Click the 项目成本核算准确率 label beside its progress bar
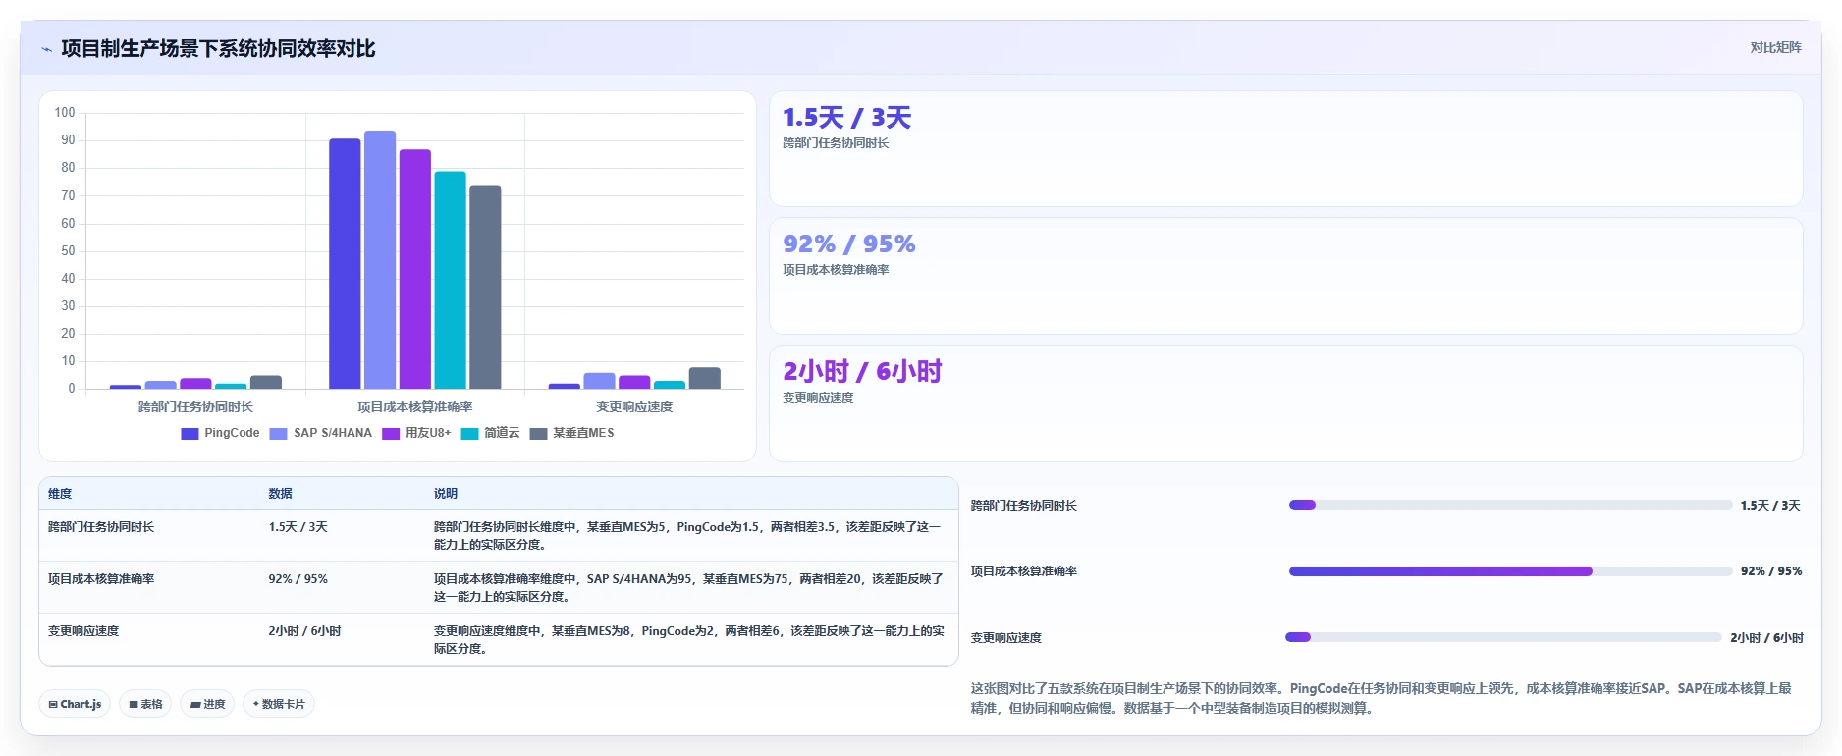The image size is (1842, 756). [x=1024, y=571]
